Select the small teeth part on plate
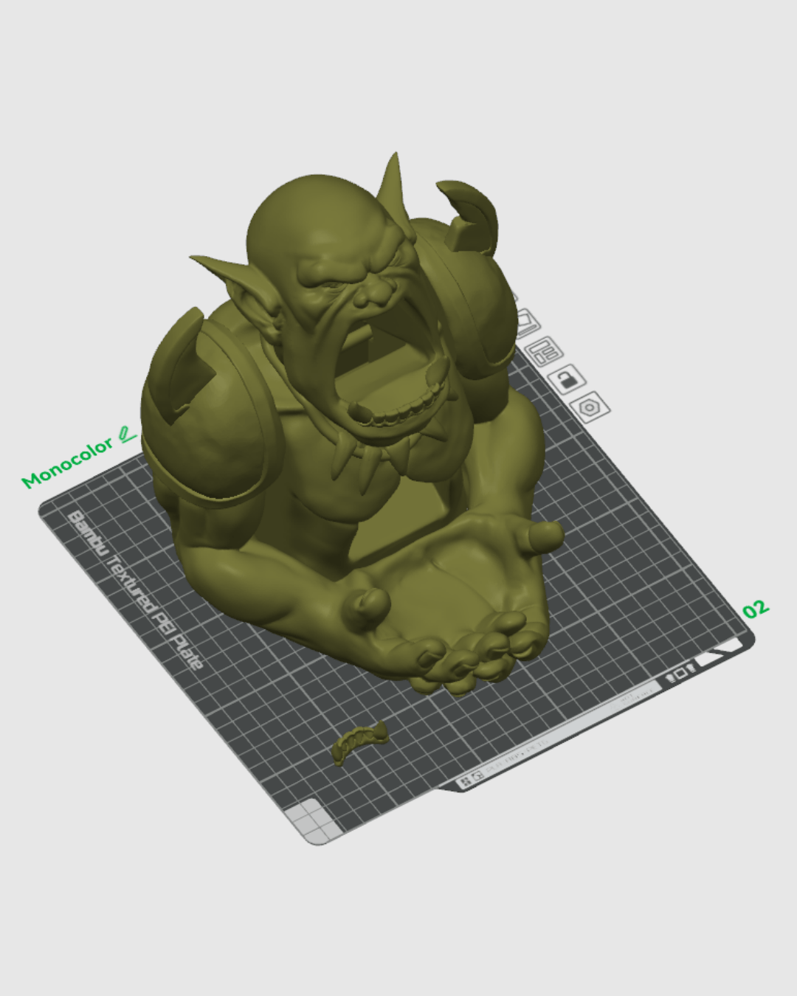Viewport: 797px width, 996px height. coord(360,742)
